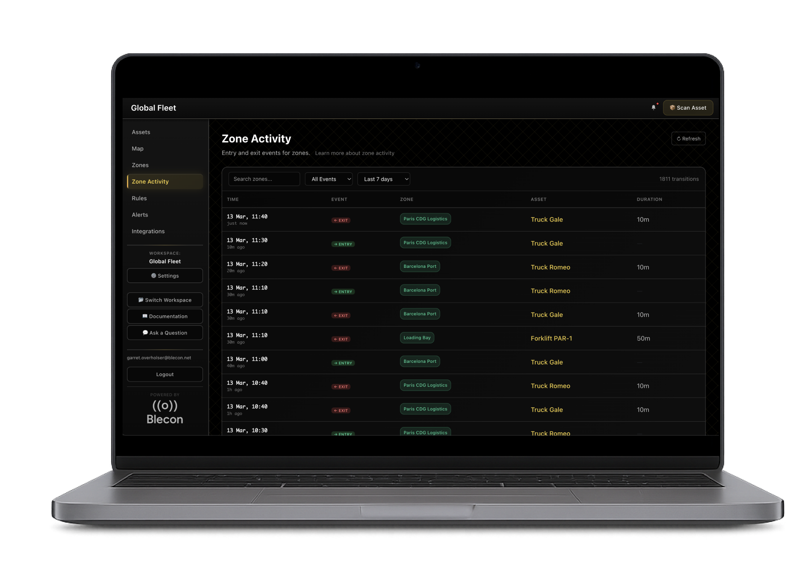Open the notifications bell
The image size is (811, 568).
(x=654, y=107)
